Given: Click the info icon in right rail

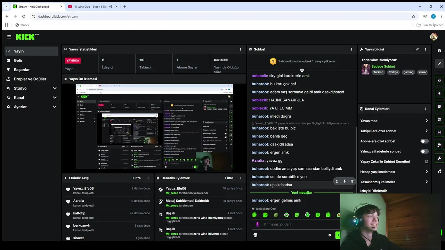Looking at the screenshot, I should click(439, 51).
